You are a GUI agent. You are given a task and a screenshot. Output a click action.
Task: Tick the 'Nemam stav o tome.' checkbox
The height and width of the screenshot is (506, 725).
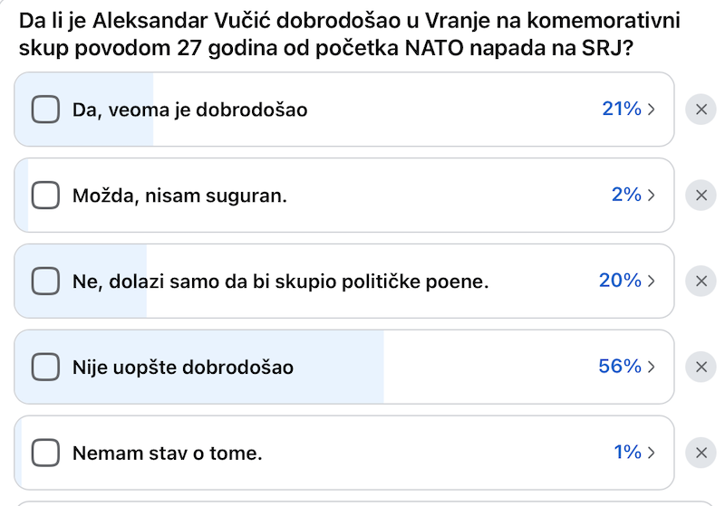click(x=45, y=453)
